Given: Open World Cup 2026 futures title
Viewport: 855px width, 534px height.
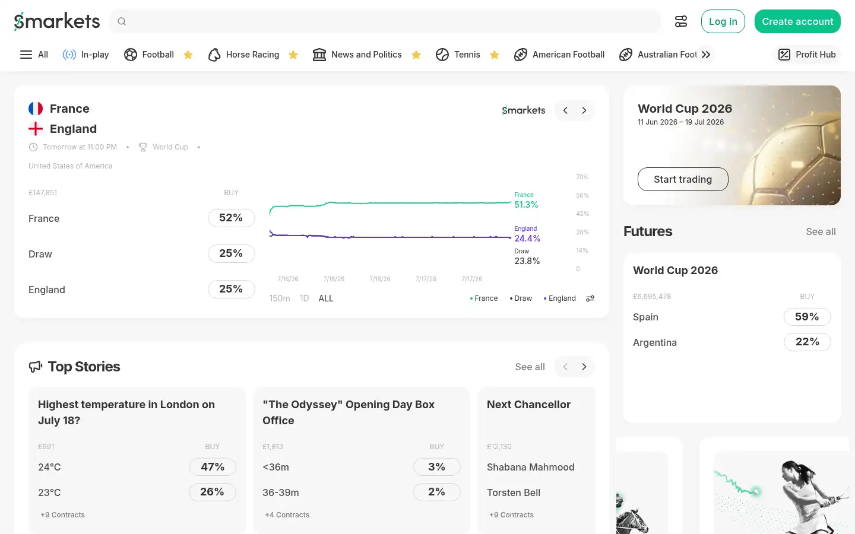Looking at the screenshot, I should pyautogui.click(x=675, y=271).
